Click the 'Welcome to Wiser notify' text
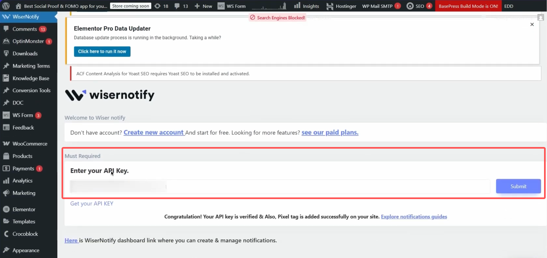This screenshot has height=258, width=547. [95, 118]
